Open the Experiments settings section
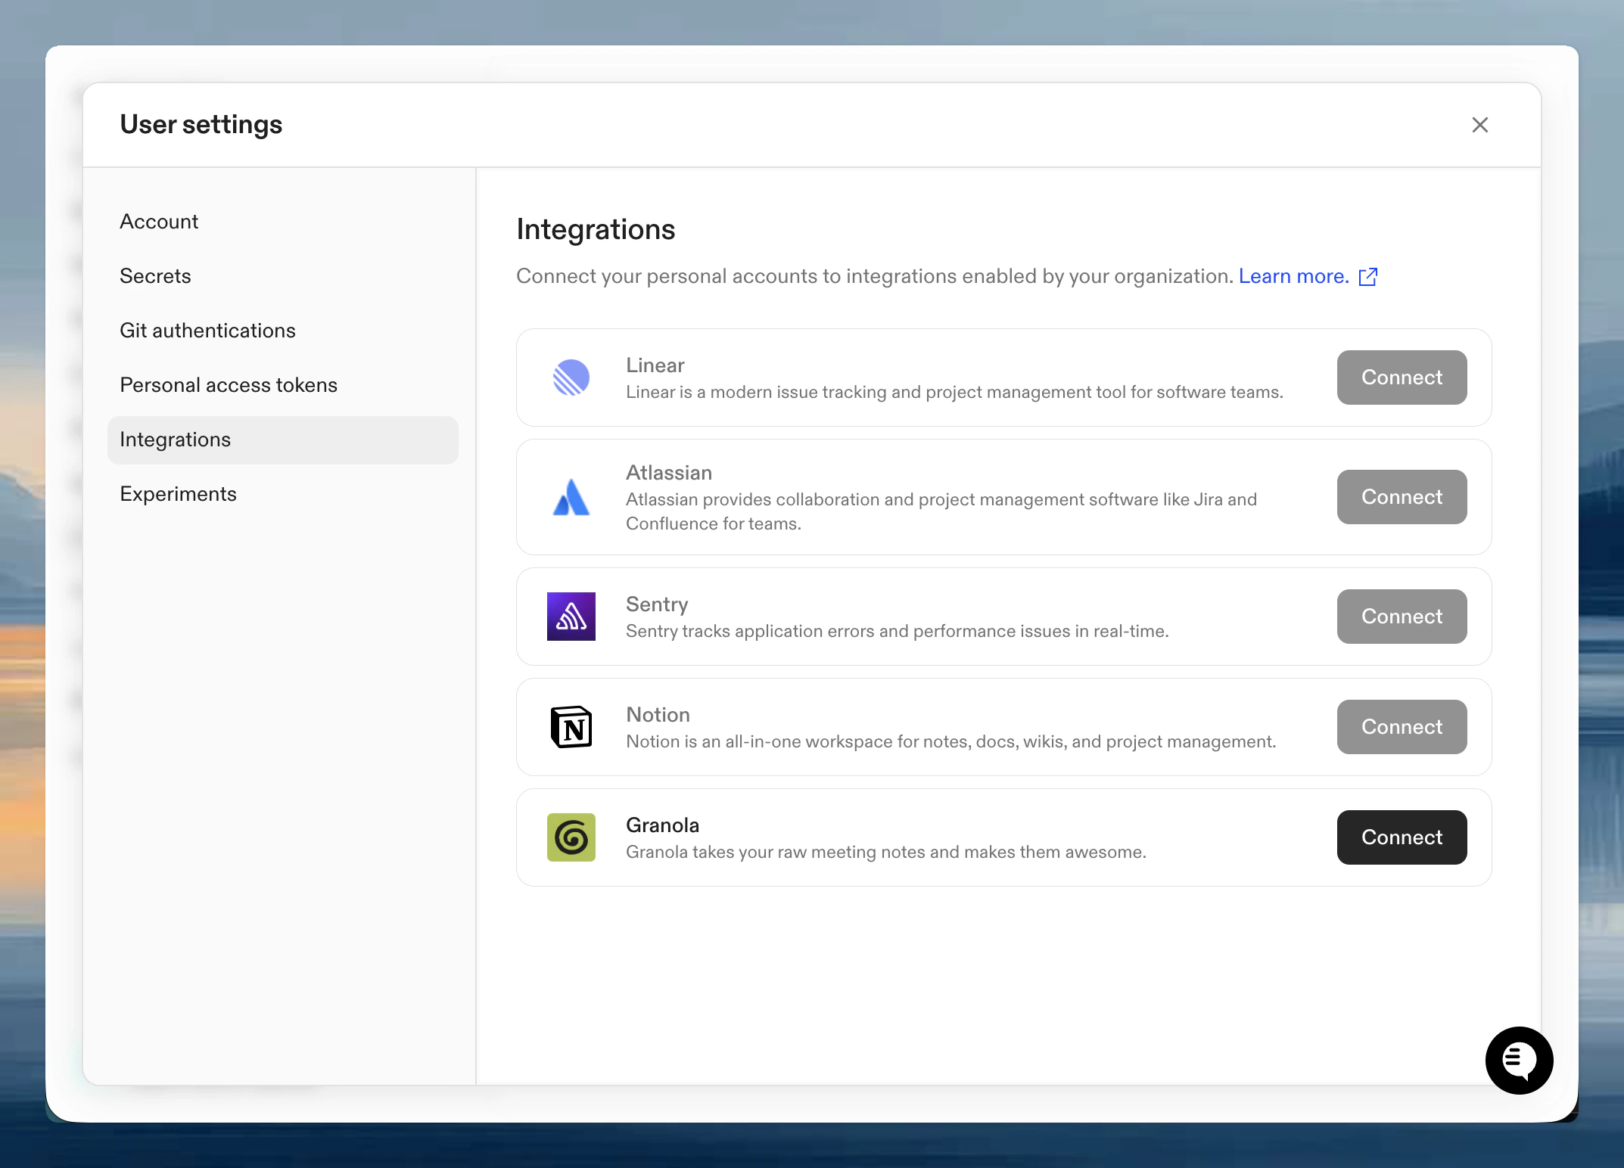 click(x=179, y=494)
